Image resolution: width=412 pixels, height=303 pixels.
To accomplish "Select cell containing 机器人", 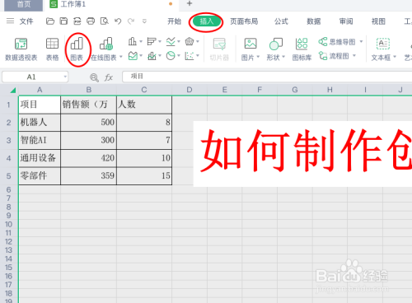I will (x=40, y=123).
